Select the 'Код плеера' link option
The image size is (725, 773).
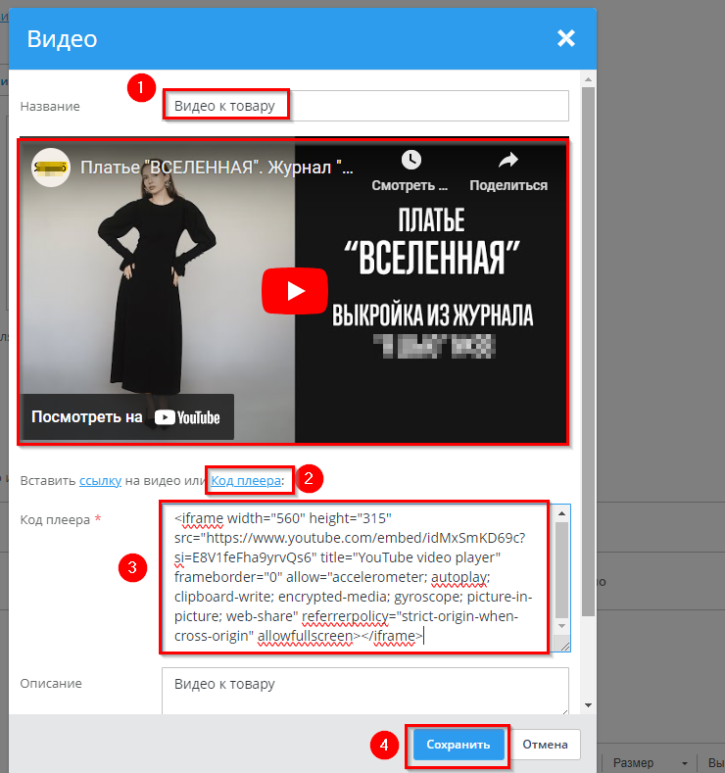pyautogui.click(x=246, y=480)
